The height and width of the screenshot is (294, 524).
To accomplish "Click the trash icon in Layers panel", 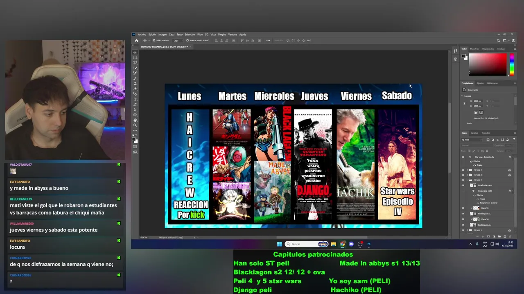I will pos(510,236).
